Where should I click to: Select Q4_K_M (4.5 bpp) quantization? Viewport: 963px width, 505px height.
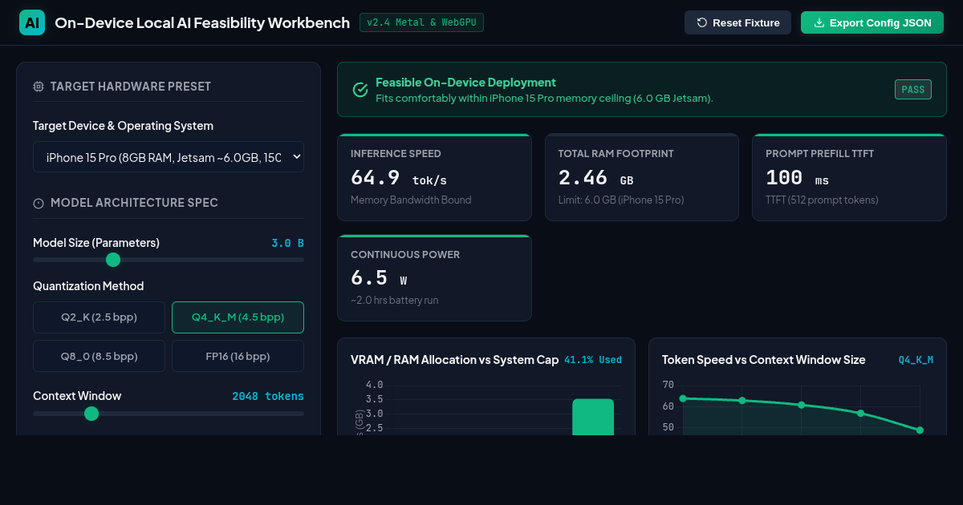(238, 317)
